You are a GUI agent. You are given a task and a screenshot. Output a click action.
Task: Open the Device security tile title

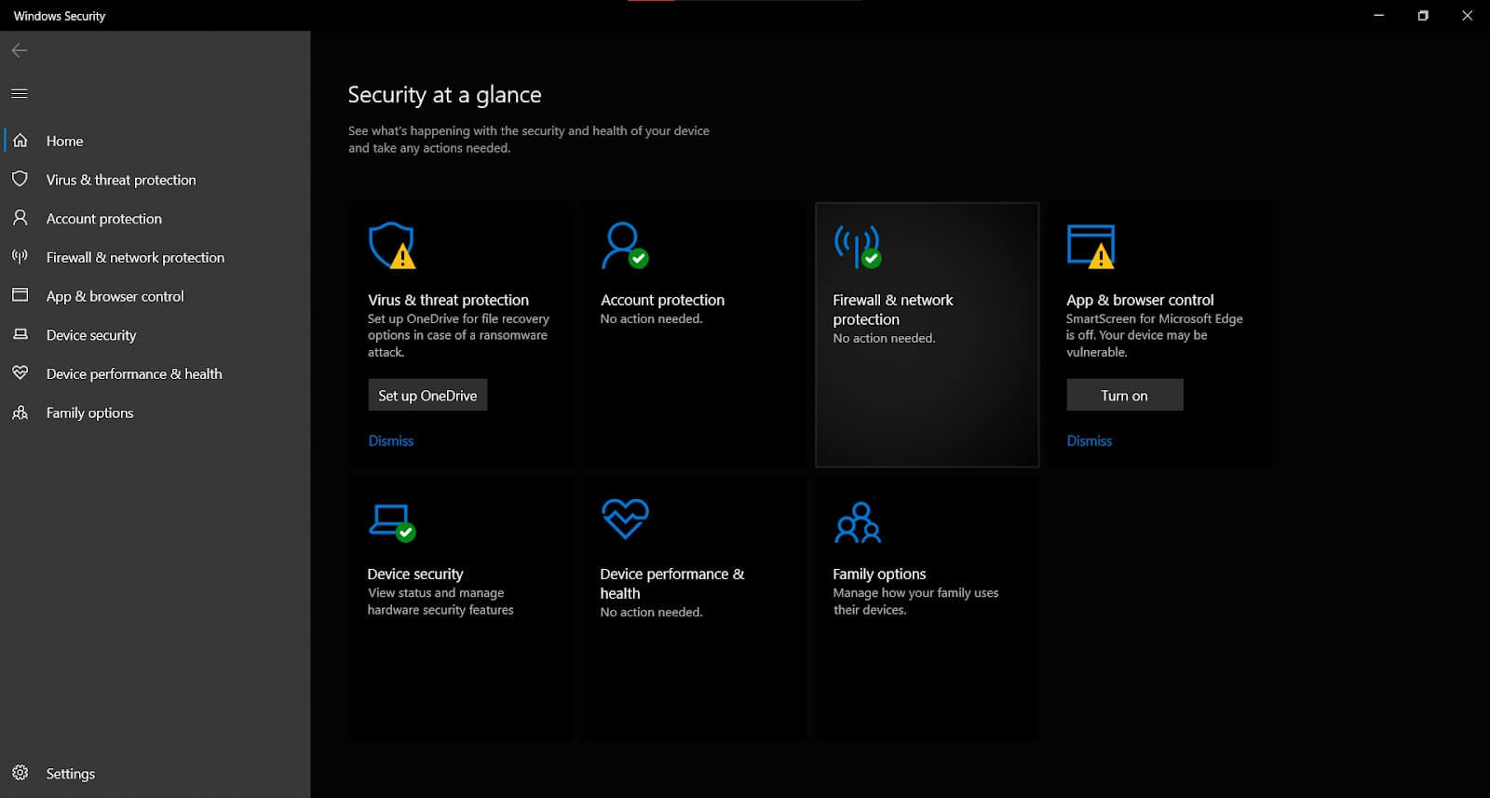[415, 574]
